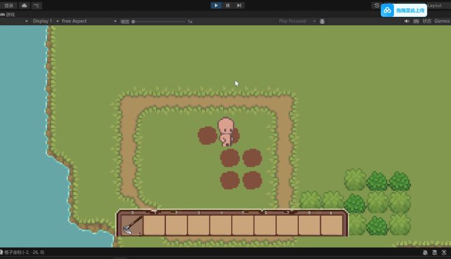Select empty hotbar slot 3
The width and height of the screenshot is (451, 259).
(x=199, y=225)
